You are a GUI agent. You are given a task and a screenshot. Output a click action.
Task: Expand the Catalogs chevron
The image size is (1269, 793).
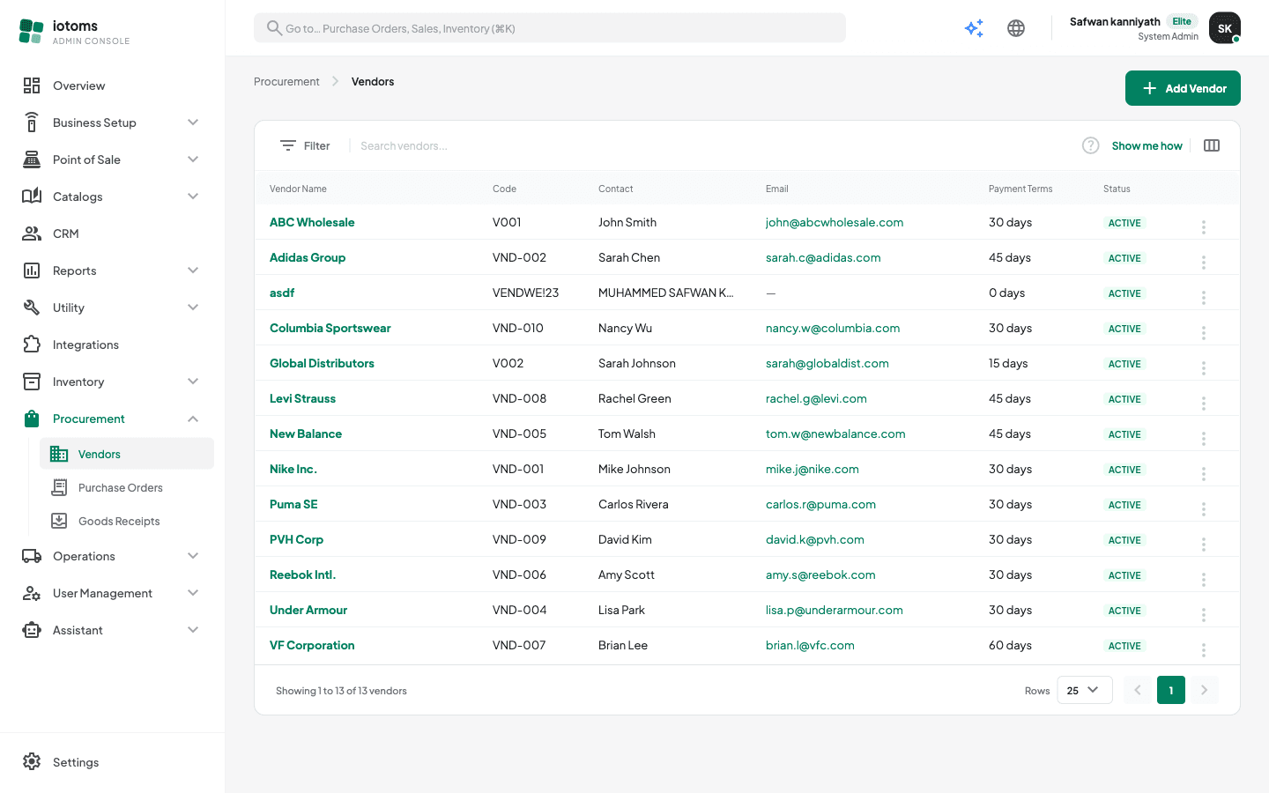(x=193, y=196)
